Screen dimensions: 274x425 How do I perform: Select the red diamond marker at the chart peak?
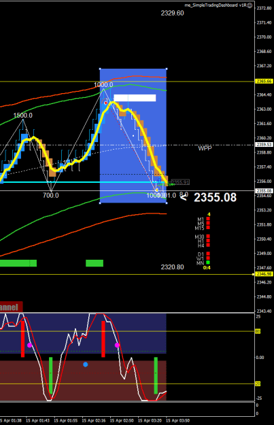105,103
